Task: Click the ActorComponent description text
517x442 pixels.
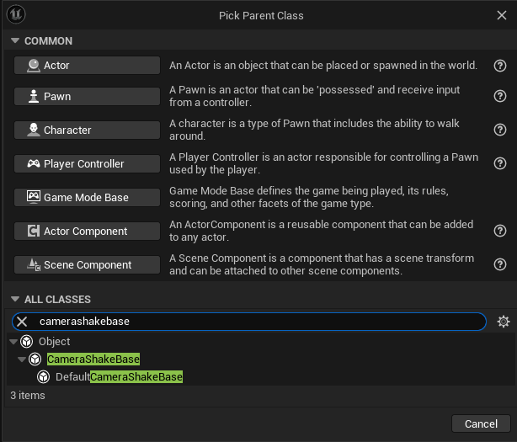Action: (321, 231)
